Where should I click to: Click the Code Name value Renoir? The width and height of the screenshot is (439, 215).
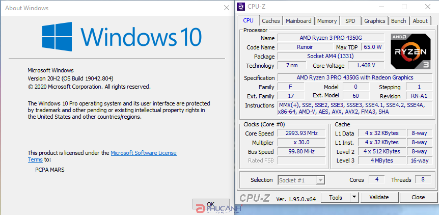point(305,47)
